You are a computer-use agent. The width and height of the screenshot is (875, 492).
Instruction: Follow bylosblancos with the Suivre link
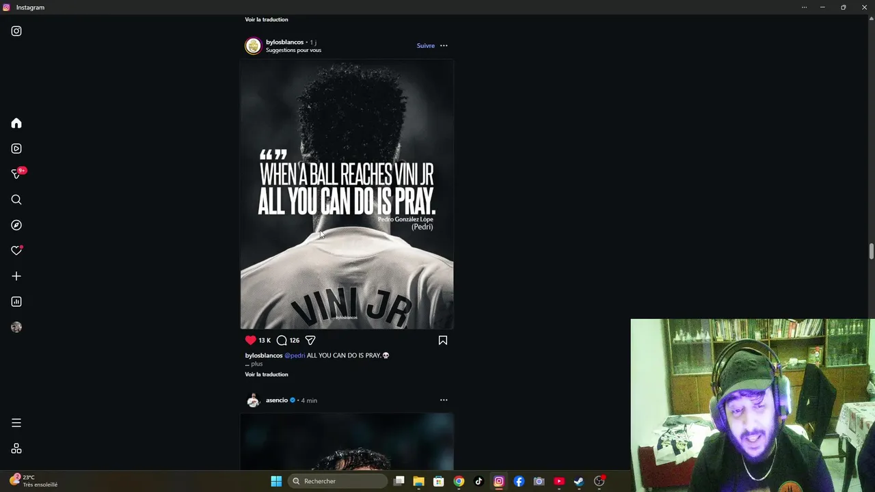tap(426, 46)
